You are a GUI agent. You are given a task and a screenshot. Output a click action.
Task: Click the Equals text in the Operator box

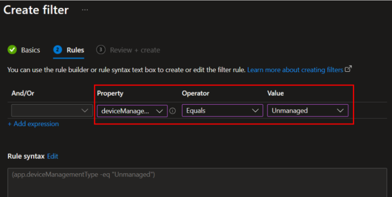196,111
